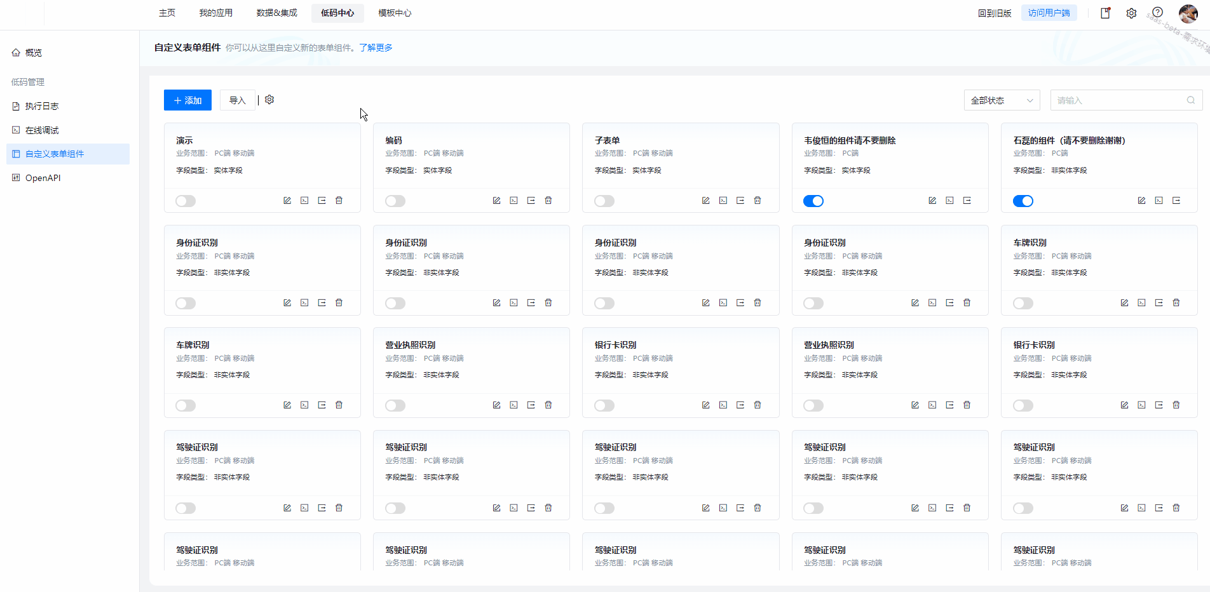The width and height of the screenshot is (1210, 592).
Task: Click edit icon on 石磊的组件 card
Action: 1141,201
